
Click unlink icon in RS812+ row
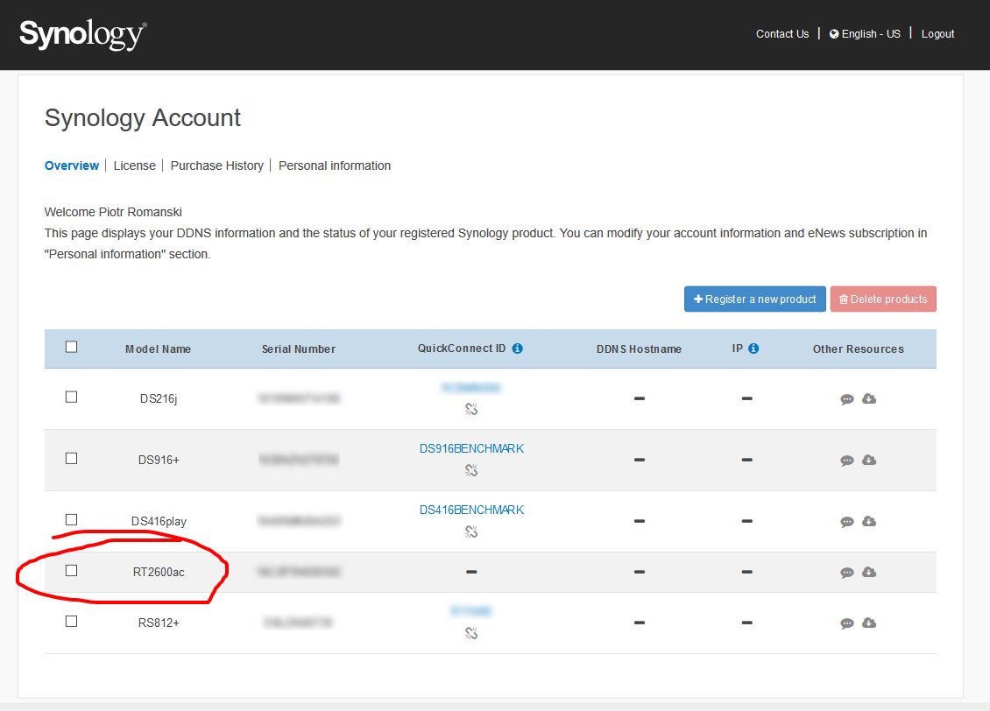coord(471,633)
